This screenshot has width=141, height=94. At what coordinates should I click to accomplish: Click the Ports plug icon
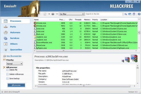[6, 27]
